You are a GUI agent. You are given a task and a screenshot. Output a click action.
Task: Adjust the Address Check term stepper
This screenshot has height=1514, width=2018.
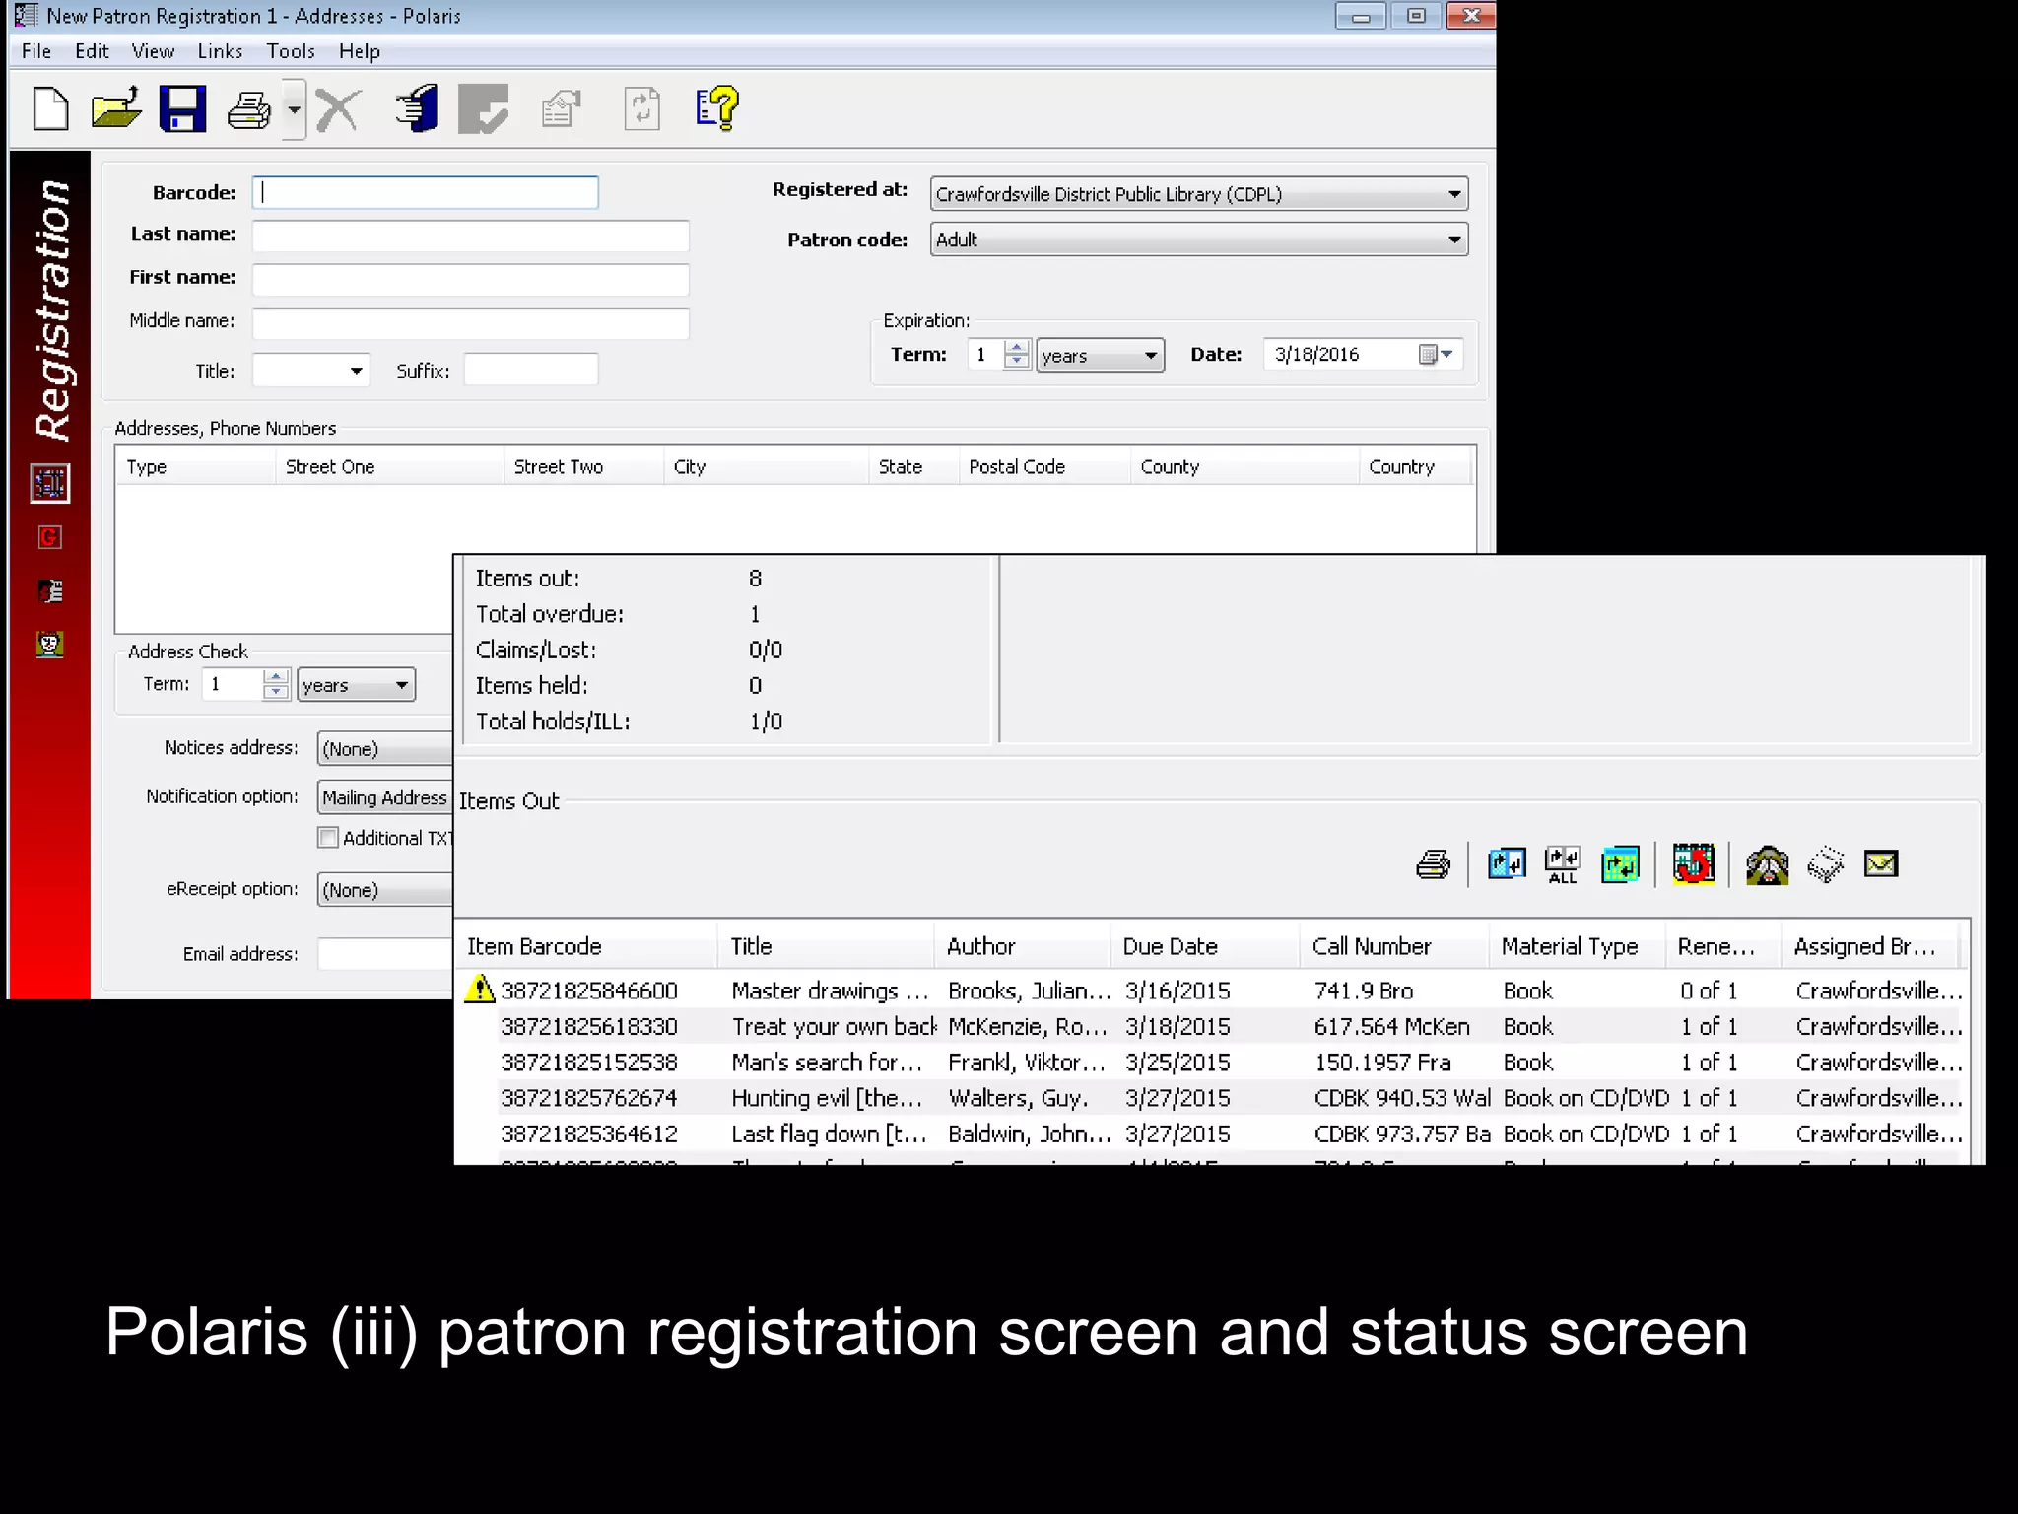tap(276, 684)
